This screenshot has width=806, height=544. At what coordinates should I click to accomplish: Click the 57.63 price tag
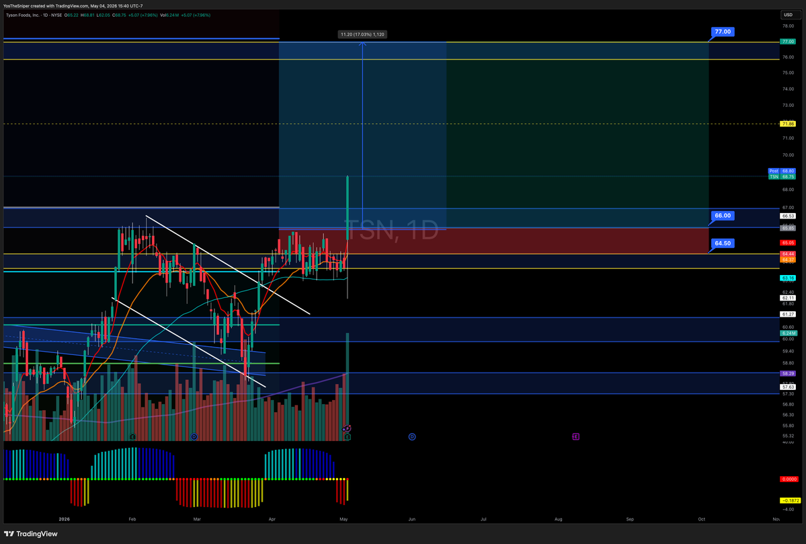(x=787, y=387)
